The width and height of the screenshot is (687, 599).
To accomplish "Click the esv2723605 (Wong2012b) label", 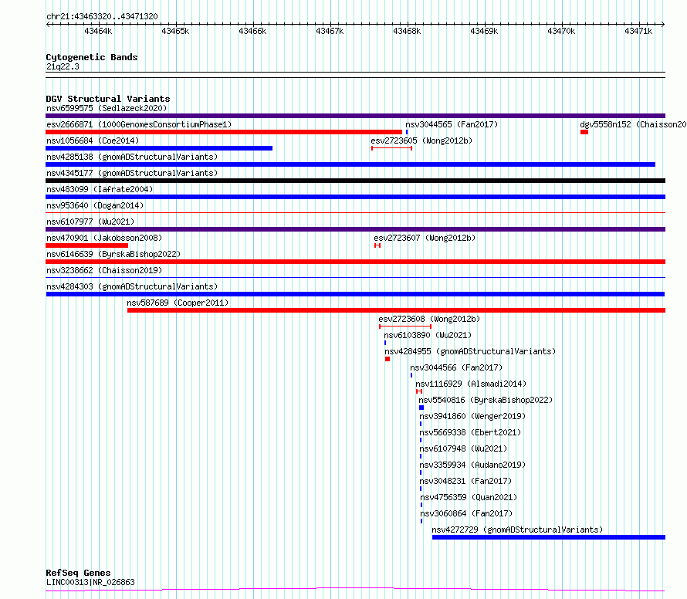I will 421,140.
